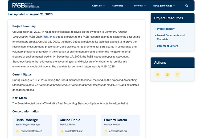Image resolution: width=197 pixels, height=139 pixels.
Task: Expand the About Us dropdown menu
Action: pos(98,6)
